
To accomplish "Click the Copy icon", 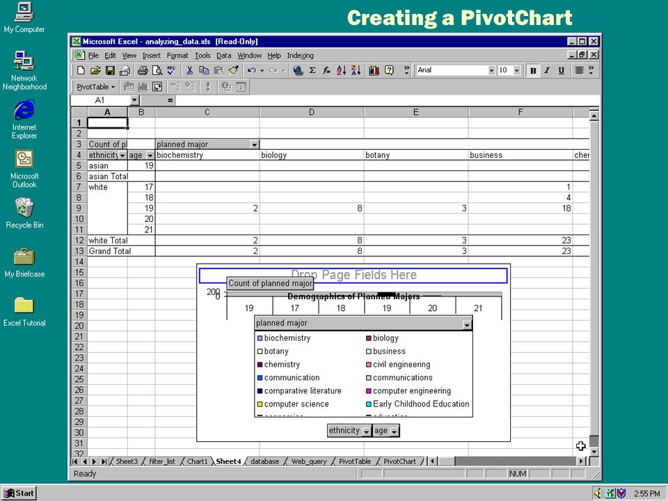I will click(x=204, y=71).
